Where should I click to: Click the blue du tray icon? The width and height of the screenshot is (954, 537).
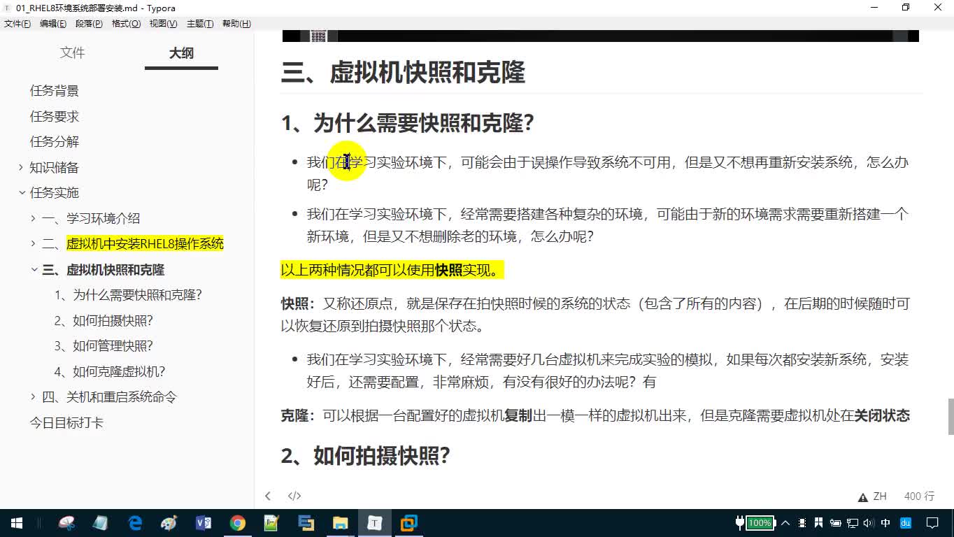click(906, 523)
